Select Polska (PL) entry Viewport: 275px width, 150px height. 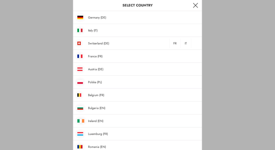tap(95, 82)
